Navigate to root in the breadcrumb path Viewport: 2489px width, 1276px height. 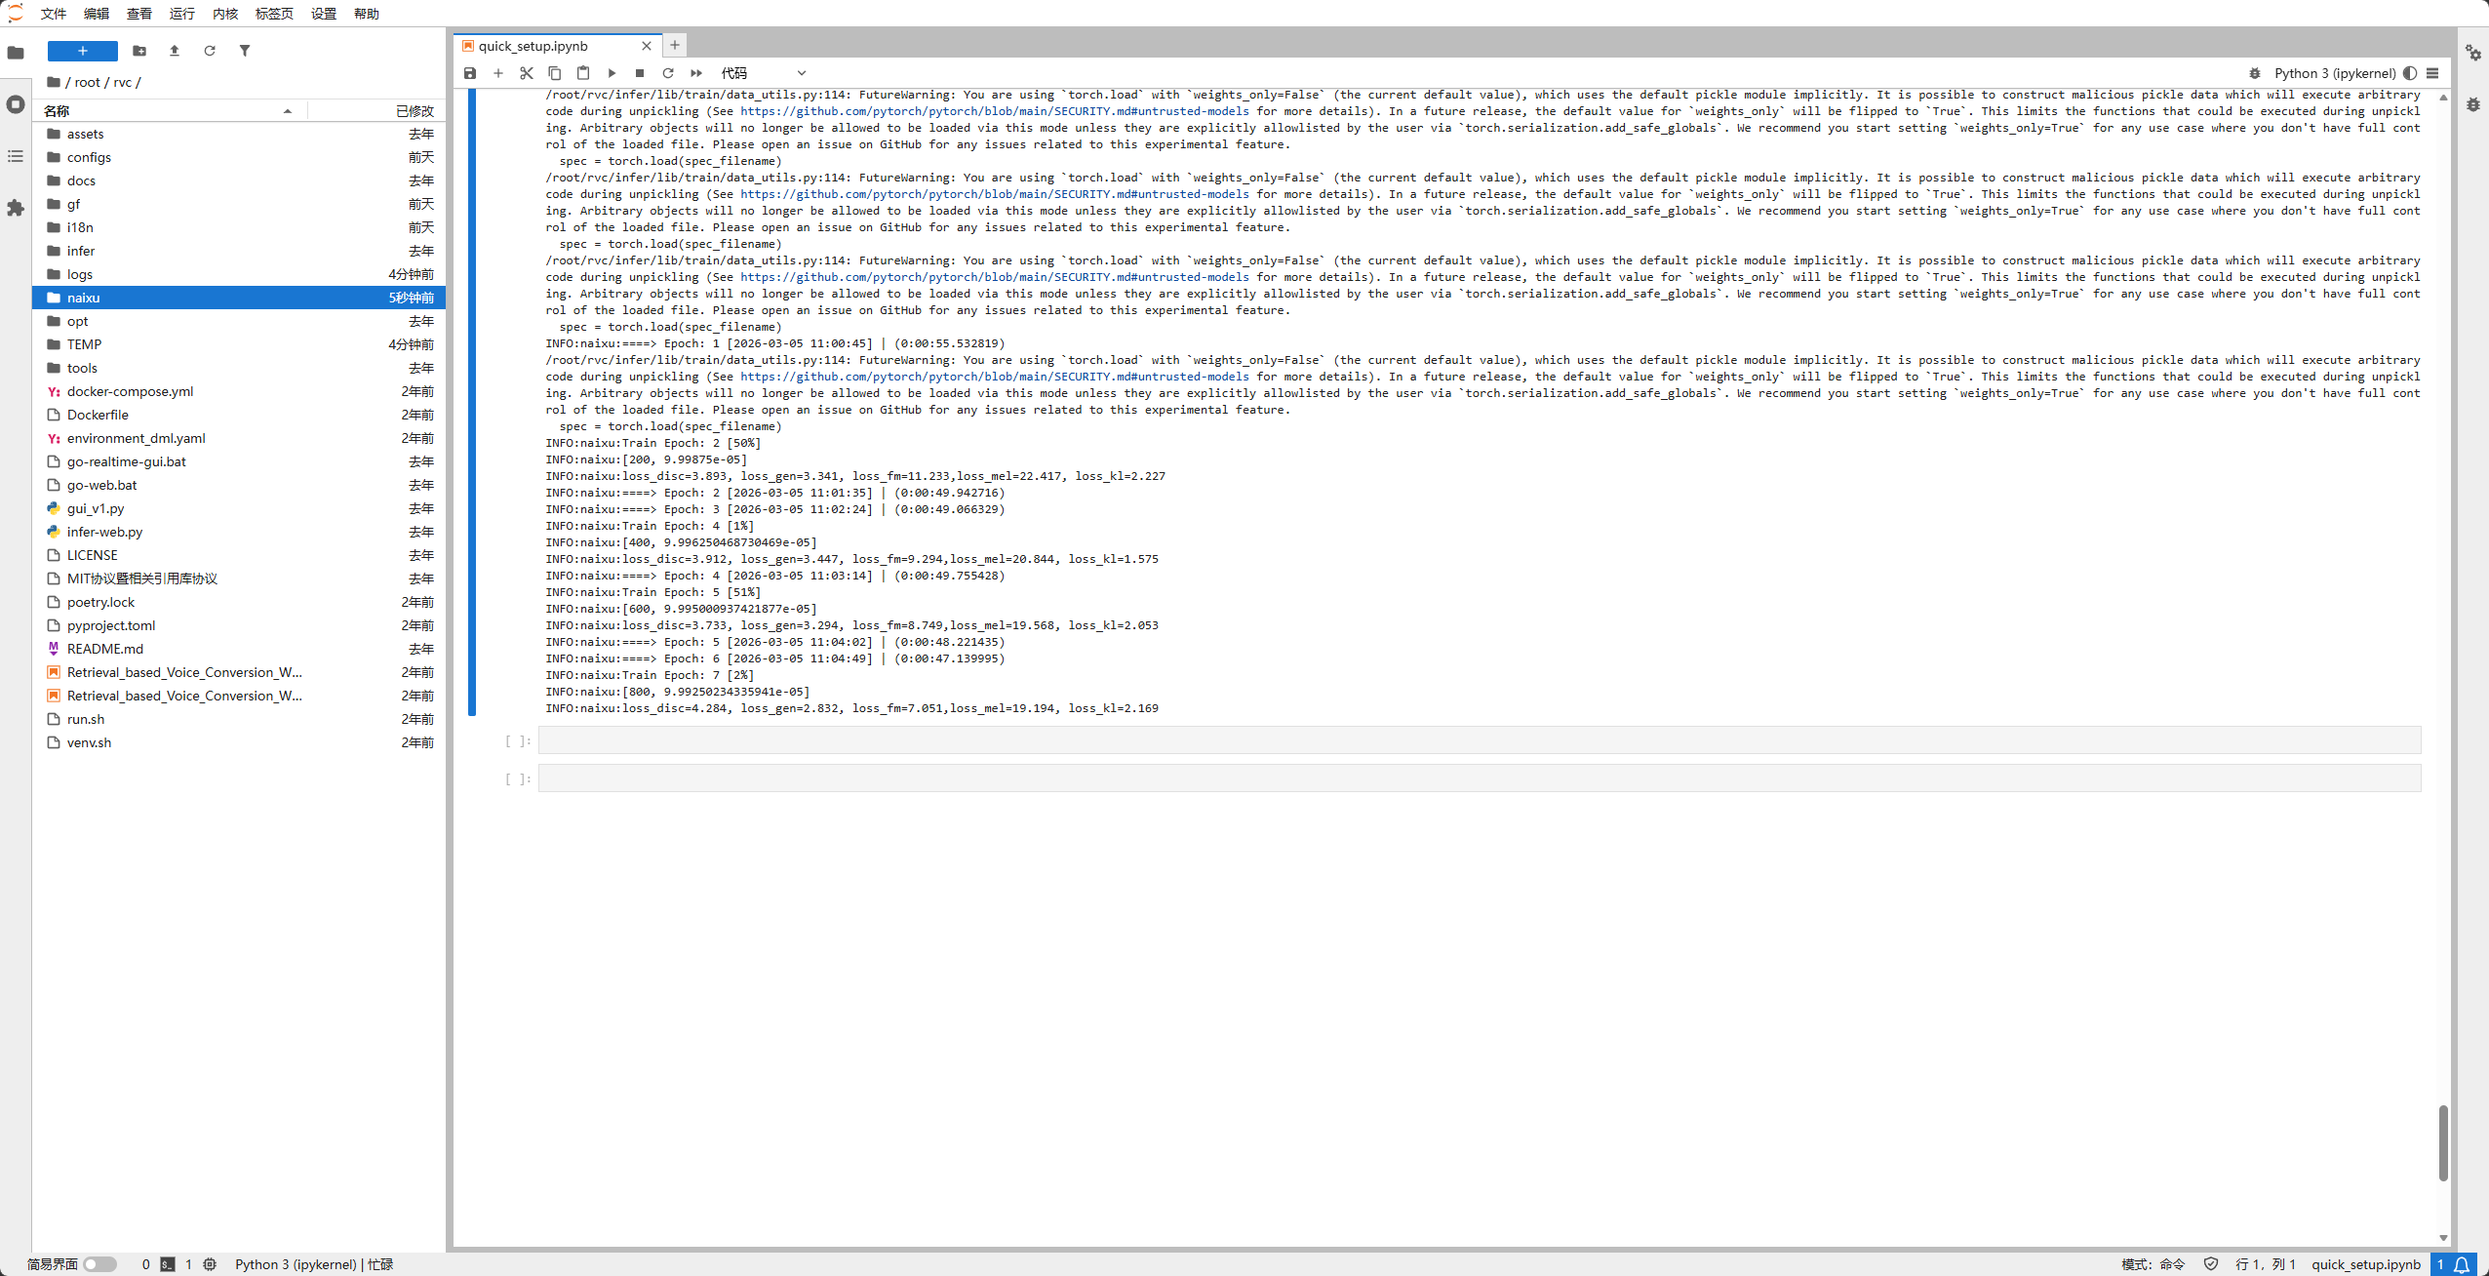coord(88,82)
